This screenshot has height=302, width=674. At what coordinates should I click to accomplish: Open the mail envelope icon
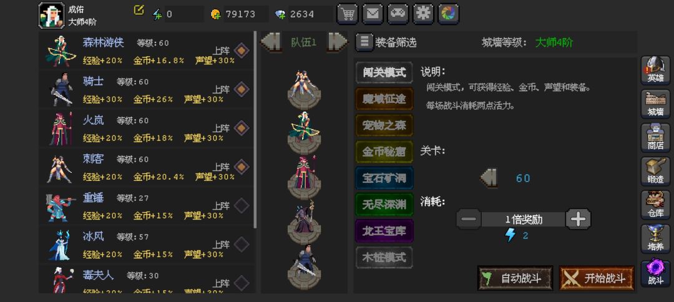pos(373,14)
